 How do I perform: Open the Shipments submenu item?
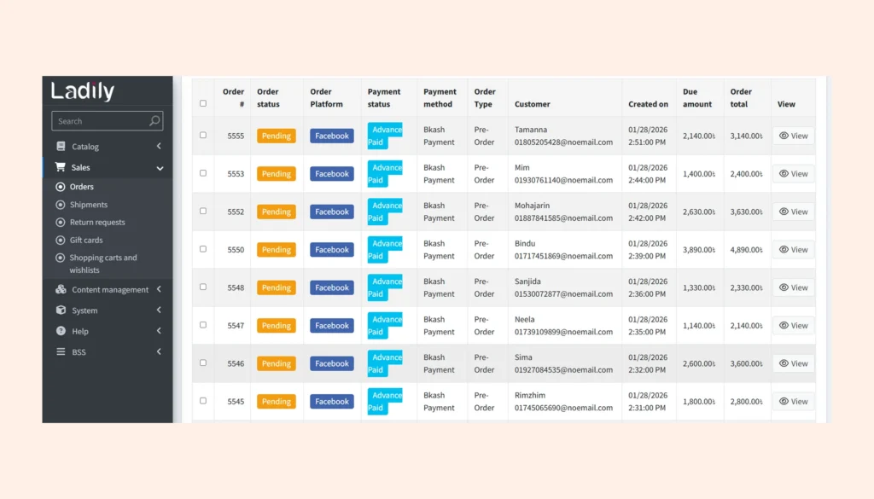click(x=89, y=205)
